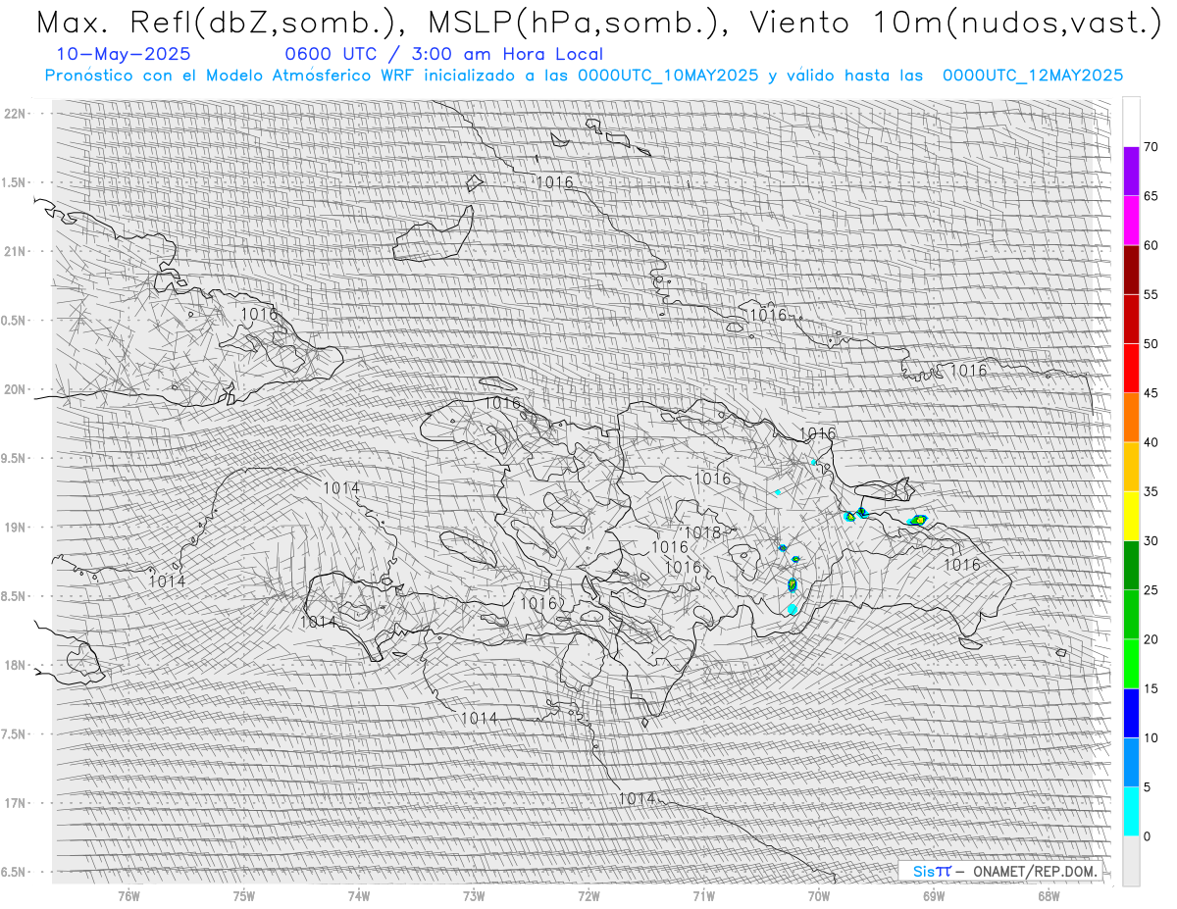Click the '74W' longitude axis label

[358, 896]
